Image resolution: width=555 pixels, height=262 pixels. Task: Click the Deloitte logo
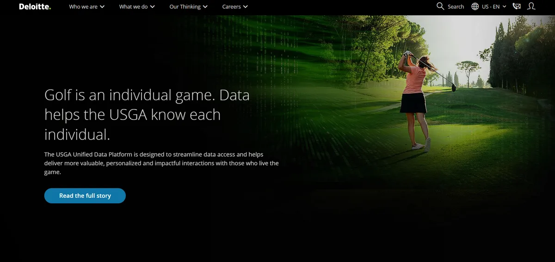coord(35,6)
